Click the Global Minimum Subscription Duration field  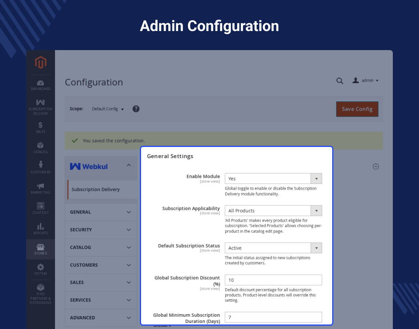tap(273, 317)
